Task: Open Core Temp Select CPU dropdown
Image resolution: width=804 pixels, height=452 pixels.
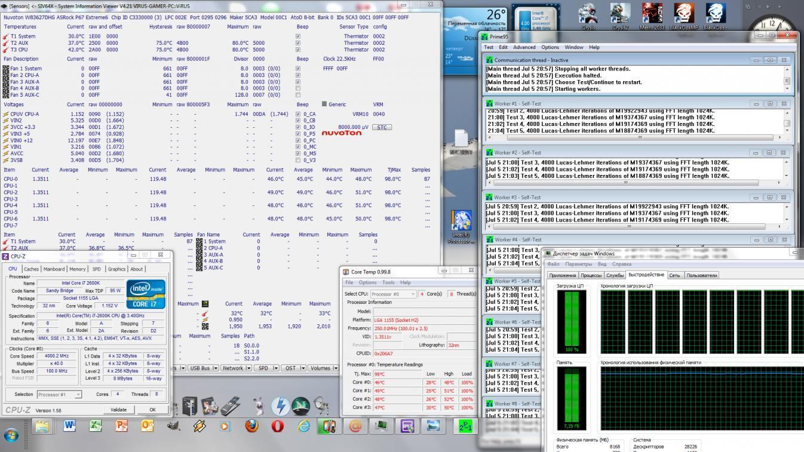Action: point(392,294)
